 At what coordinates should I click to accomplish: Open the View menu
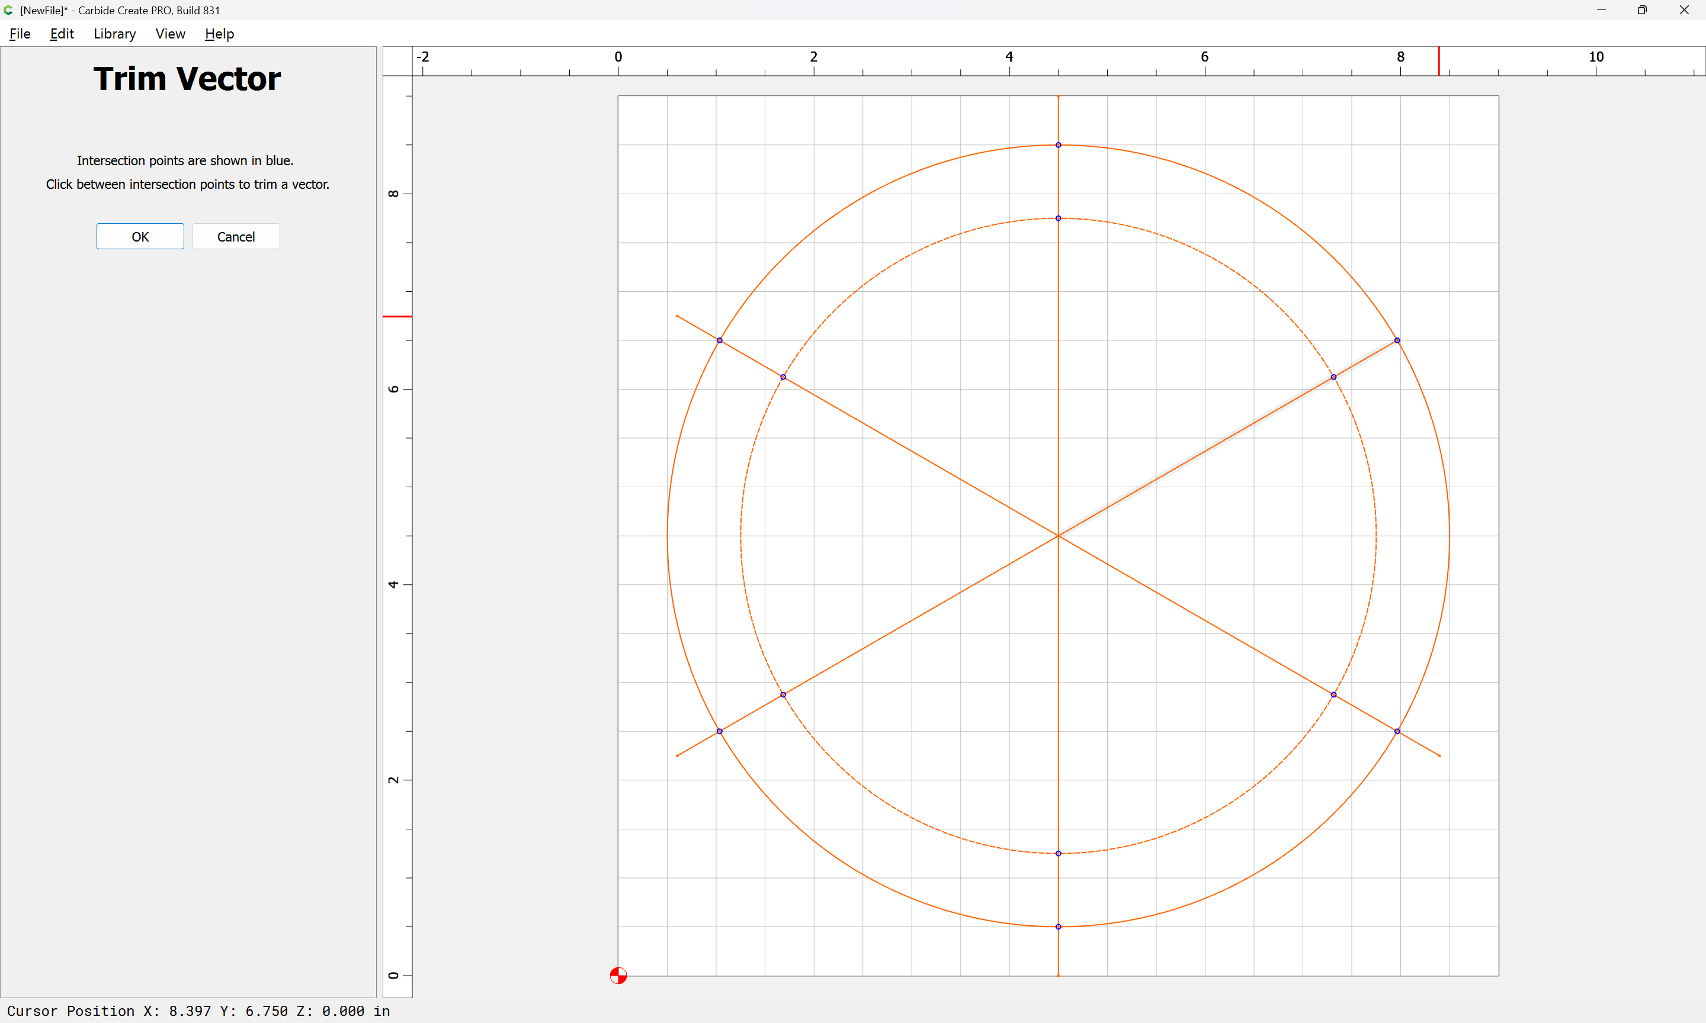click(171, 34)
